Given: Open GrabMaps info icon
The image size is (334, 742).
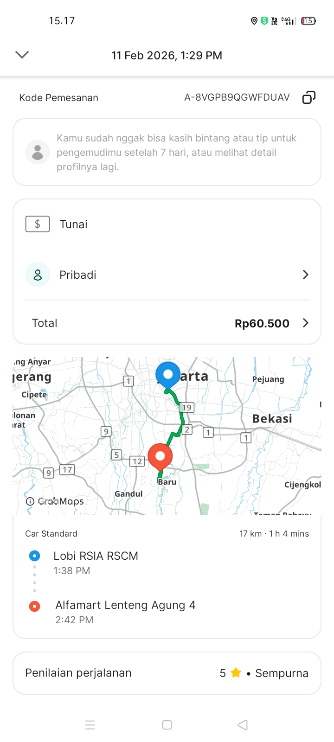Looking at the screenshot, I should [x=30, y=501].
